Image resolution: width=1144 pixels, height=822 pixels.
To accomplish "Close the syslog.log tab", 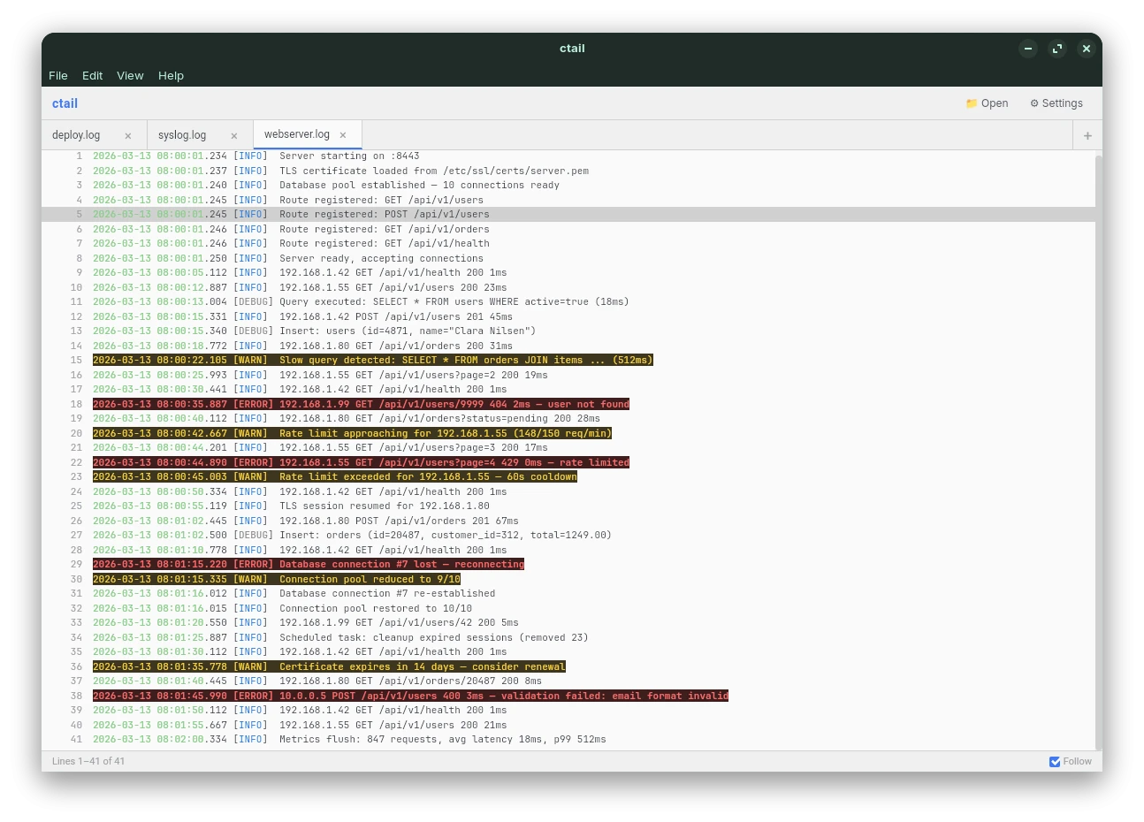I will pos(234,136).
